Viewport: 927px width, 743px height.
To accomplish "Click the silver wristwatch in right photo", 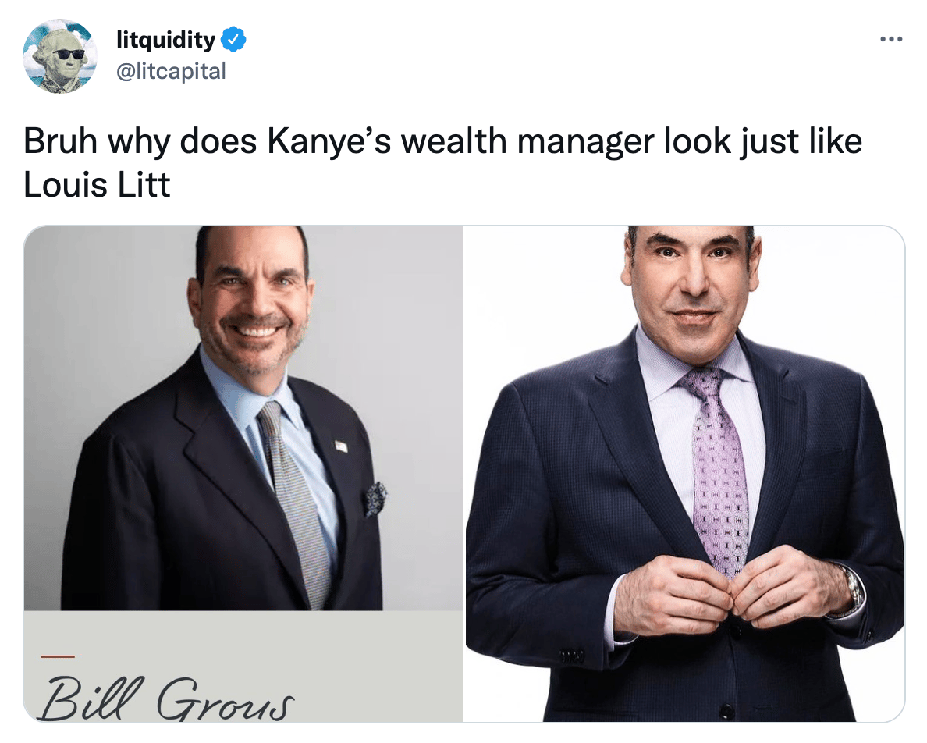I will pyautogui.click(x=853, y=588).
